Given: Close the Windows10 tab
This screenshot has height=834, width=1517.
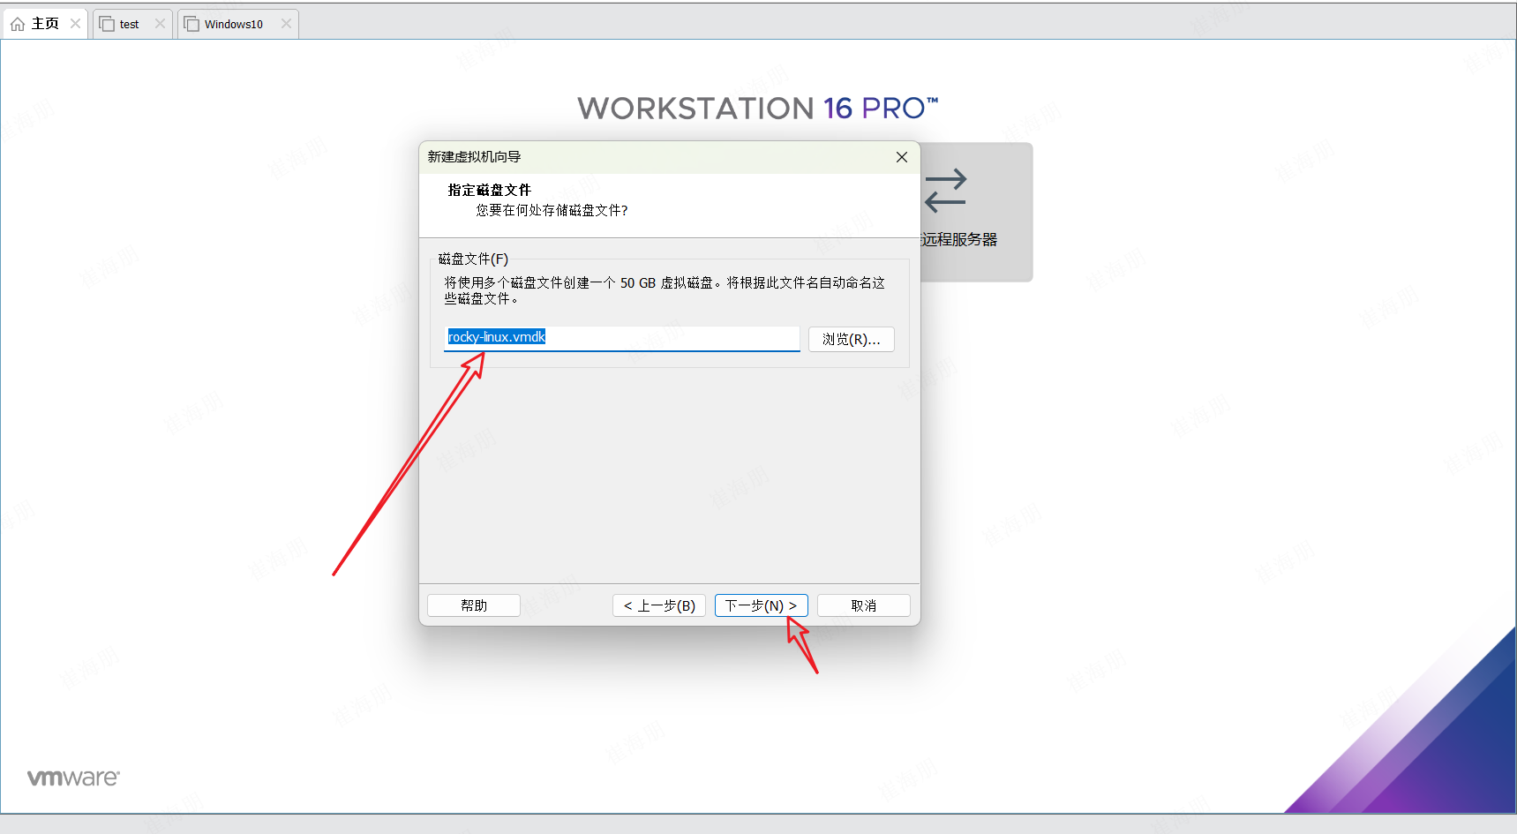Looking at the screenshot, I should (x=286, y=24).
